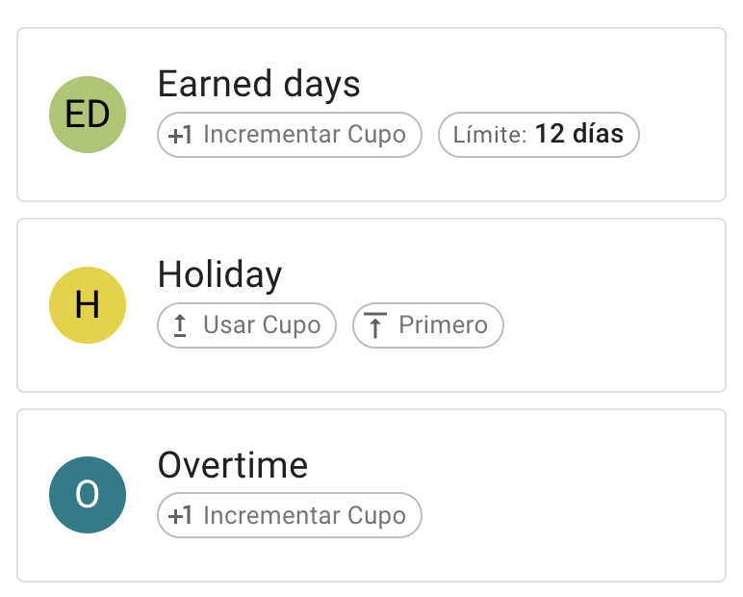Screen dimensions: 743x597
Task: Click the teal O avatar circle
Action: (88, 495)
